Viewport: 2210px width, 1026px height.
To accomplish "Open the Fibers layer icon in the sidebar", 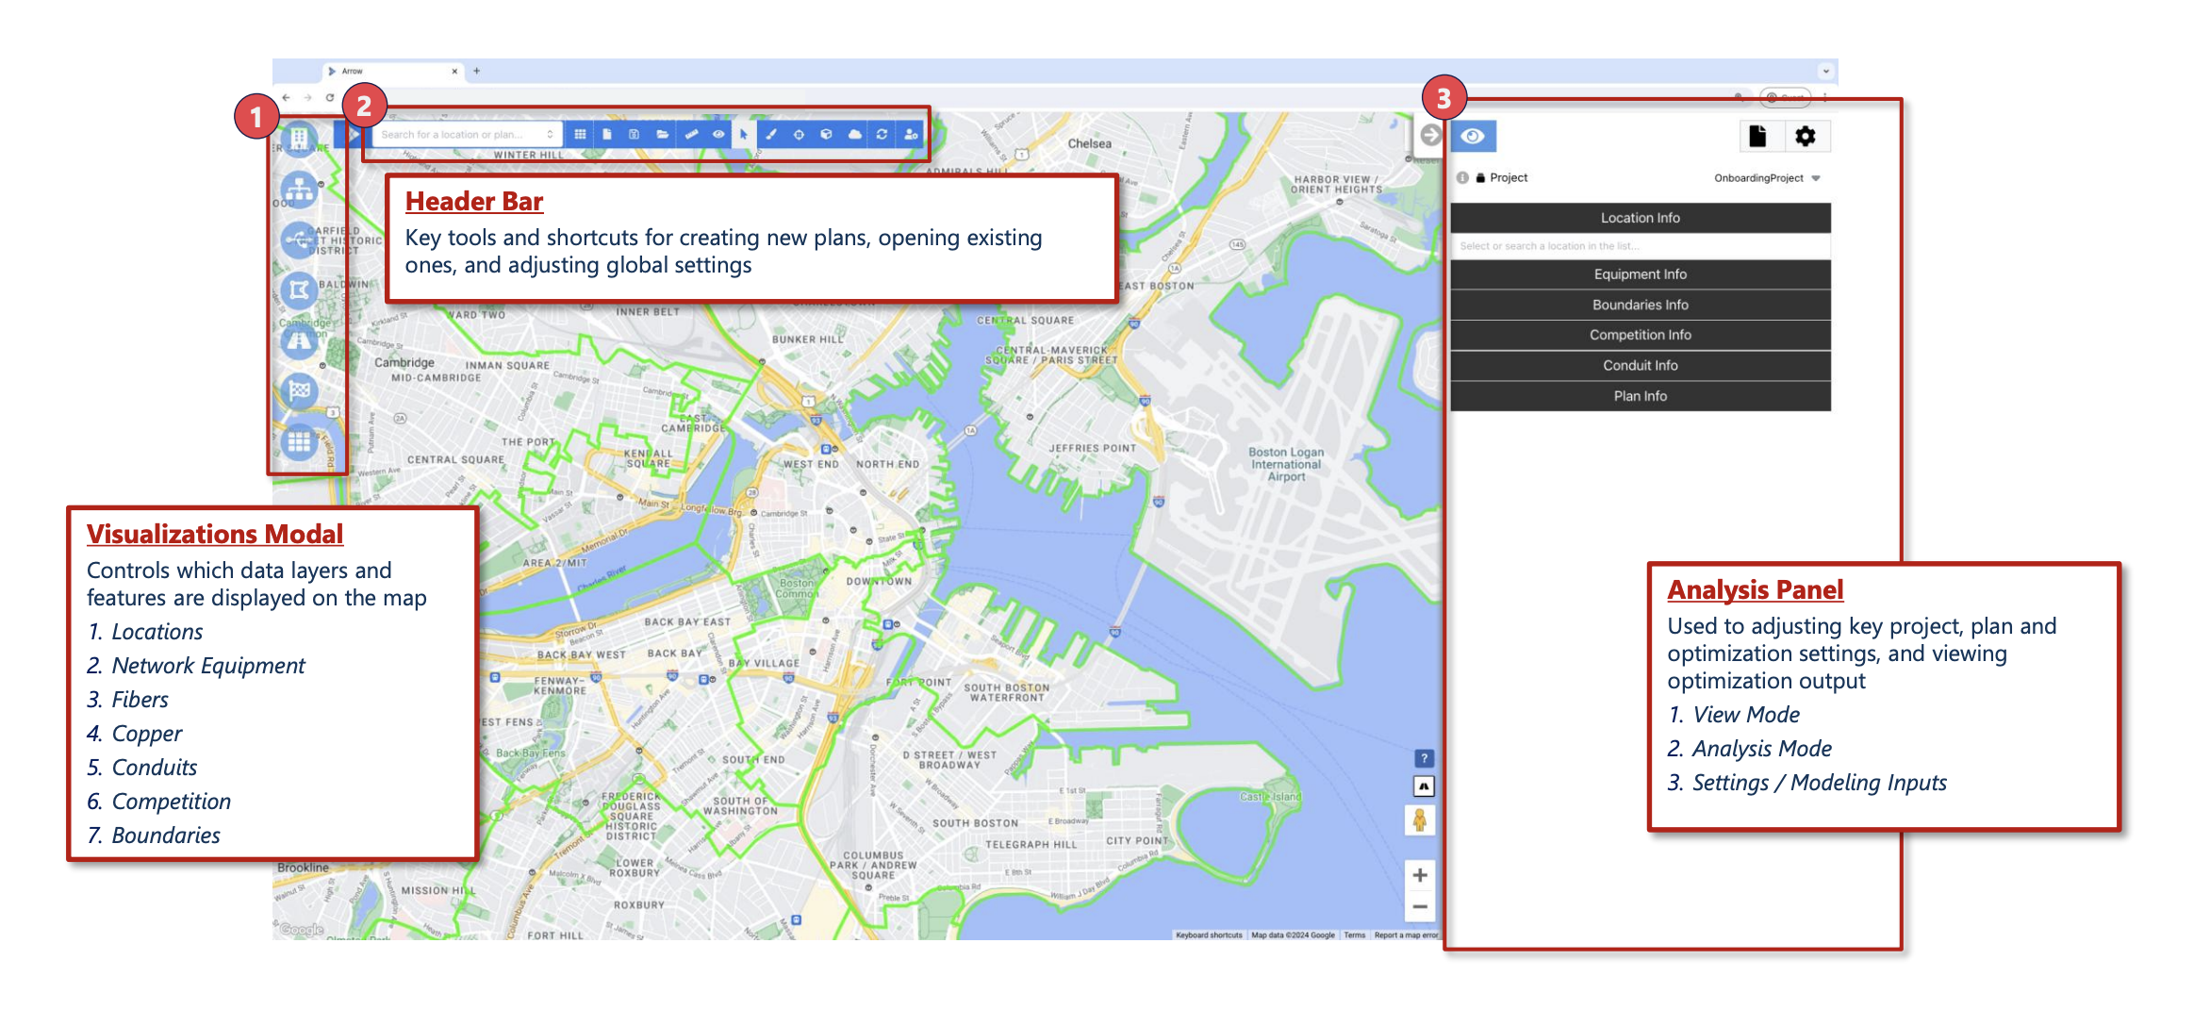I will tap(299, 240).
